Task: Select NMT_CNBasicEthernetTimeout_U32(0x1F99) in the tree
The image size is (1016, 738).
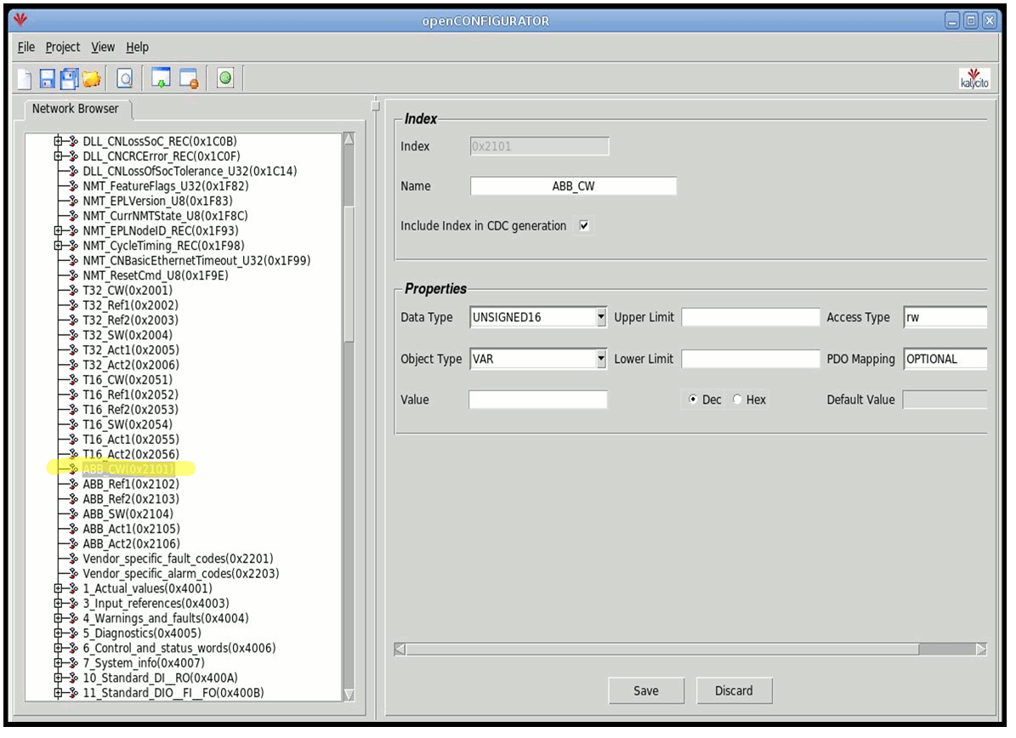Action: point(197,260)
